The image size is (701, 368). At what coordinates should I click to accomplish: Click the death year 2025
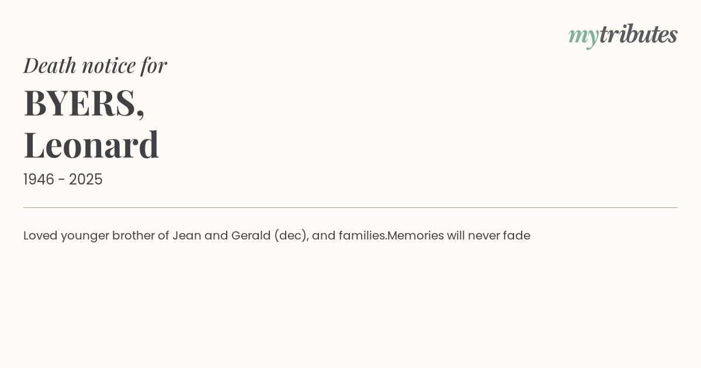click(86, 179)
